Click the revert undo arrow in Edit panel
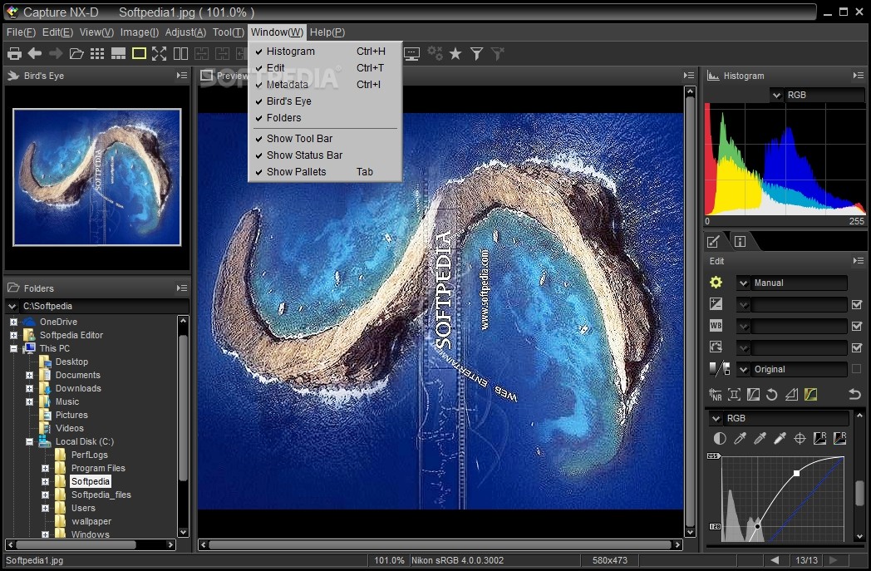The height and width of the screenshot is (571, 871). [x=854, y=394]
